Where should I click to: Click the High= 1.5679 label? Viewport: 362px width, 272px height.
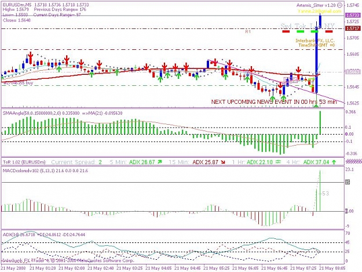[x=16, y=9]
